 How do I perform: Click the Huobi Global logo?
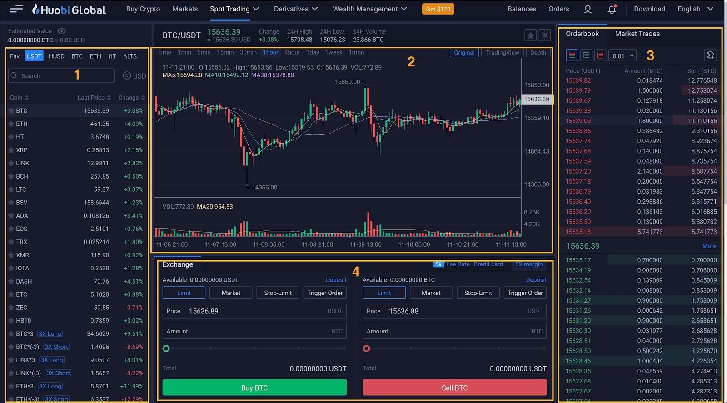click(69, 9)
